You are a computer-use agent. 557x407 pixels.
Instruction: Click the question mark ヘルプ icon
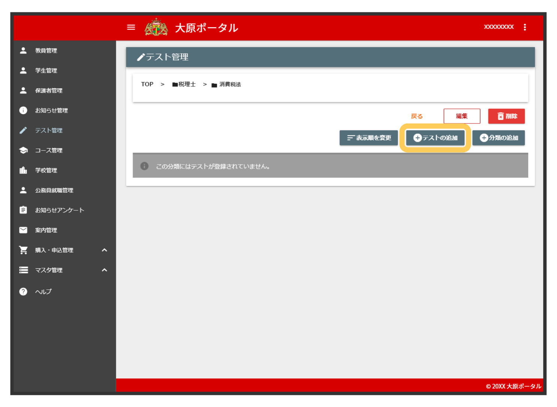click(x=23, y=291)
